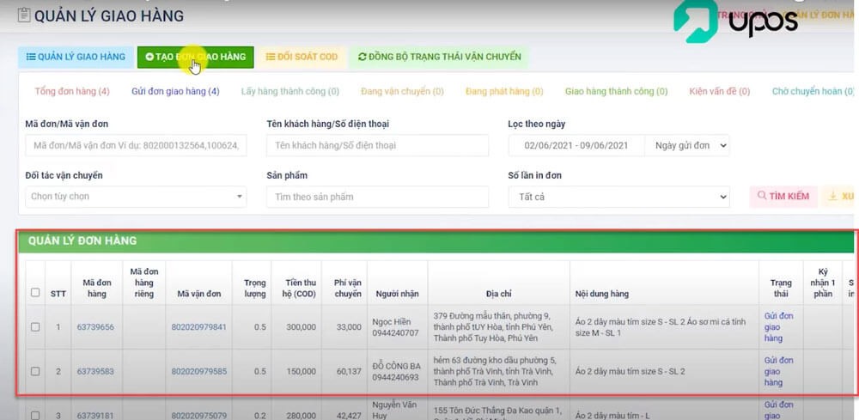Click the list icon on Quản lý giao hàng

pos(30,57)
